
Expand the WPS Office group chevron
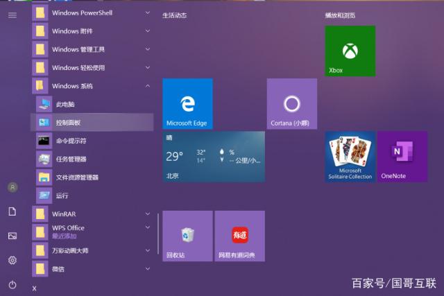[x=148, y=227]
